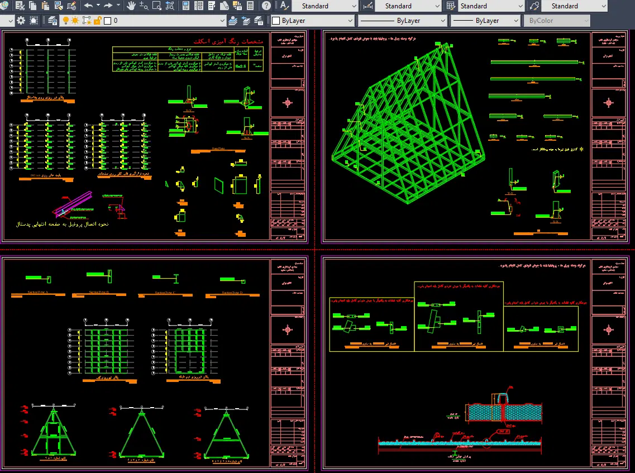The image size is (635, 473).
Task: Click the Redo arrow icon
Action: click(x=108, y=6)
